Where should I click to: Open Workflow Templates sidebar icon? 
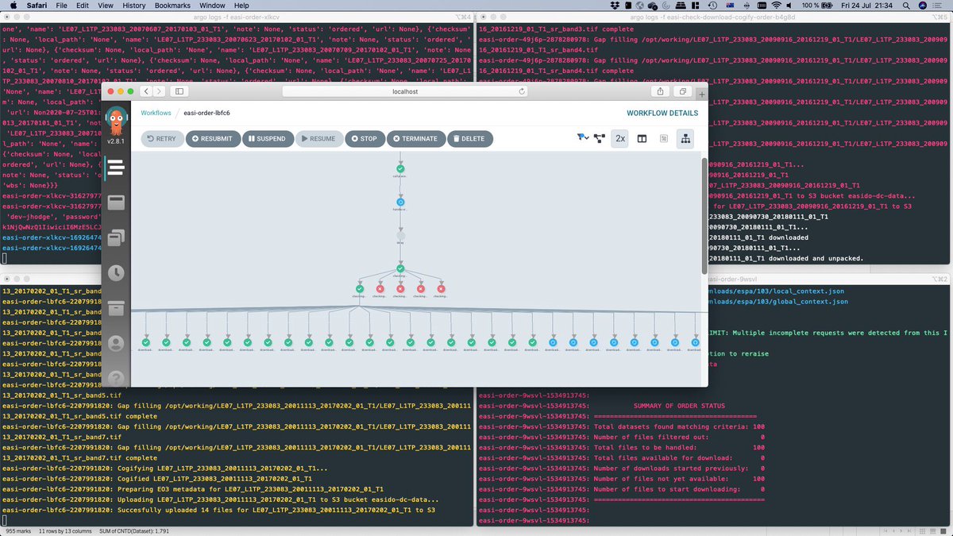(116, 203)
